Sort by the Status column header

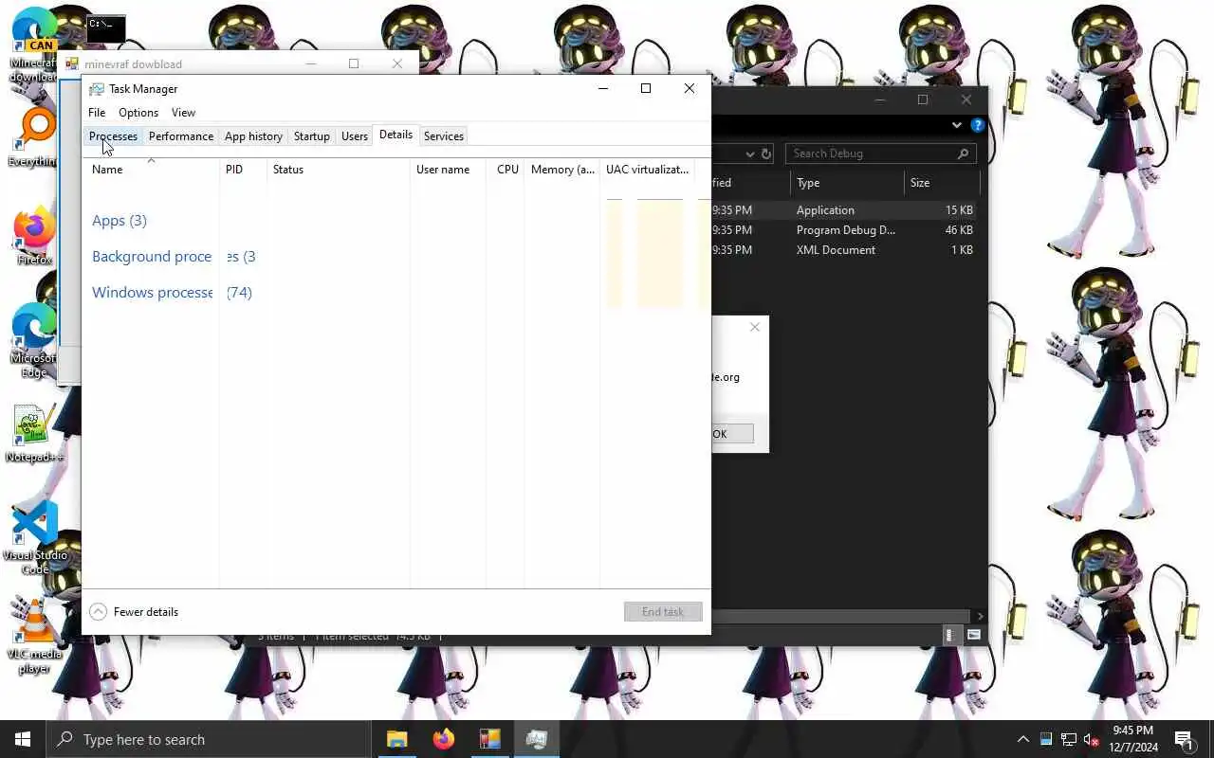click(x=339, y=170)
